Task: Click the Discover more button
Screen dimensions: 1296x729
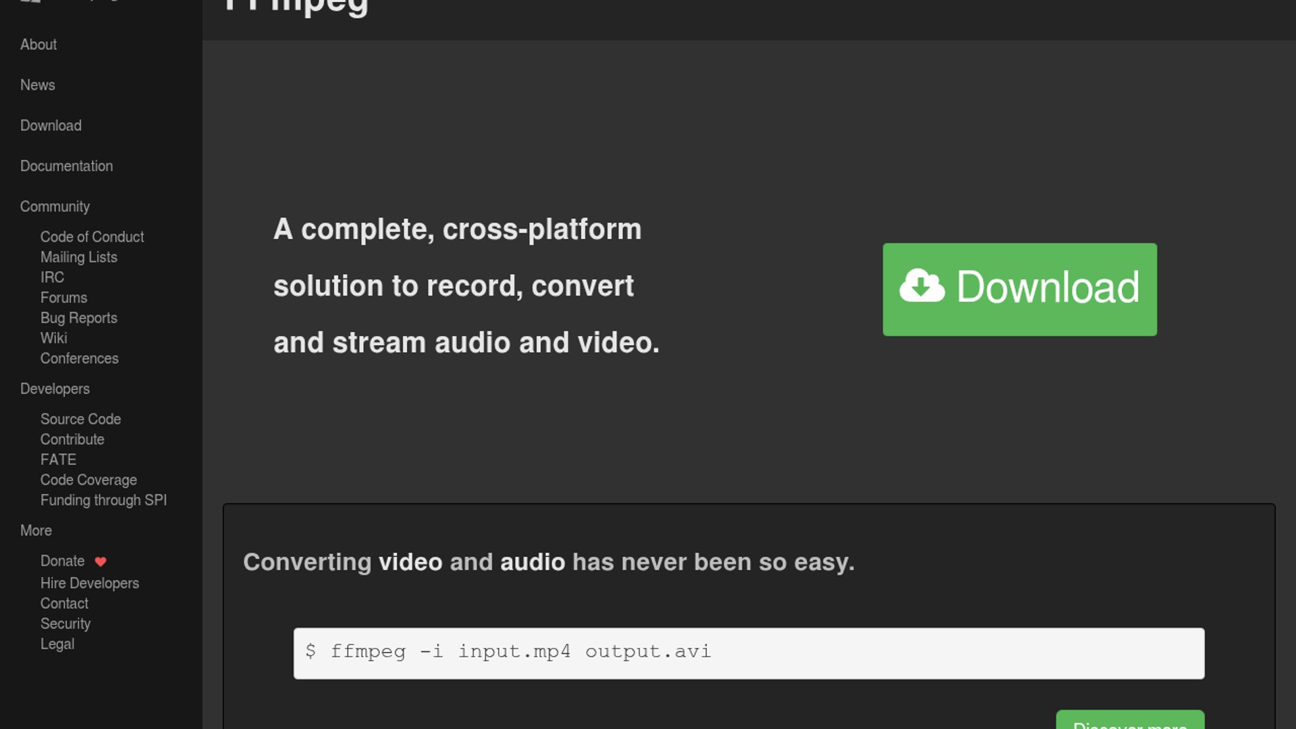Action: pyautogui.click(x=1129, y=722)
